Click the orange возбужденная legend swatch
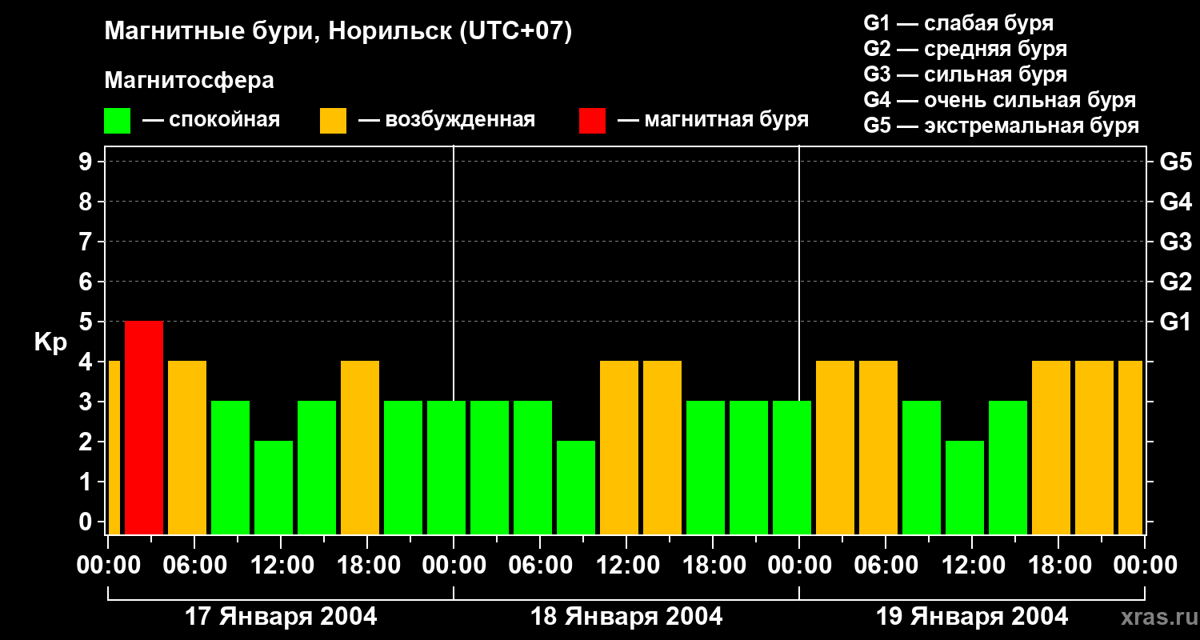 [333, 121]
